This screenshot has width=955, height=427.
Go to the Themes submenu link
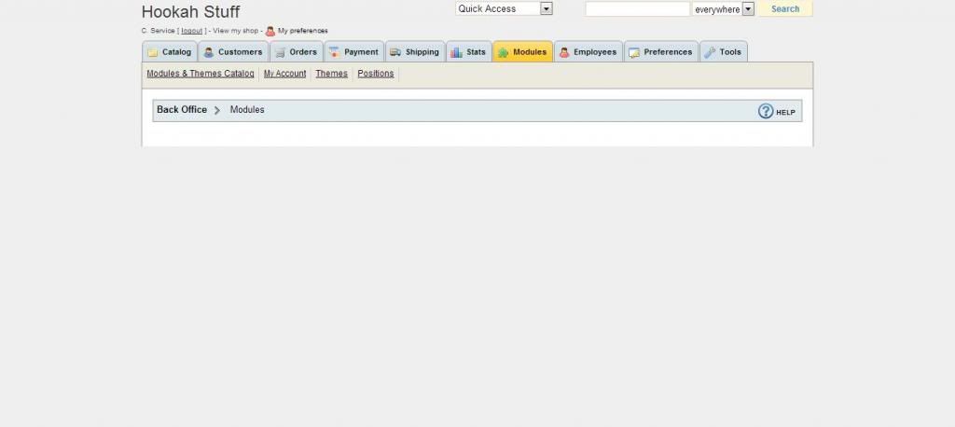coord(331,74)
